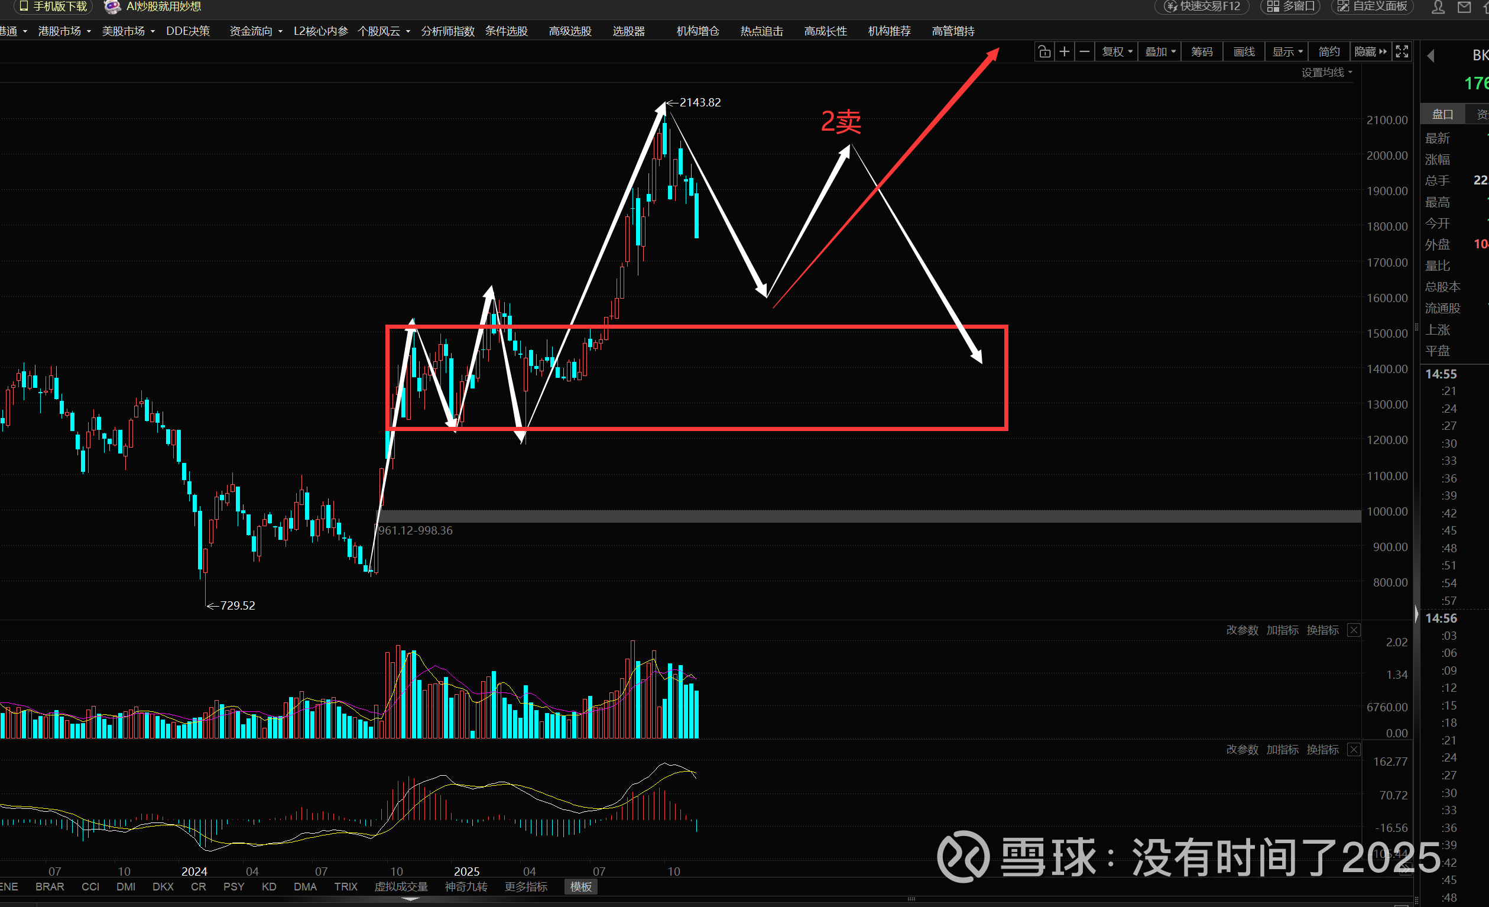This screenshot has width=1489, height=907.
Task: Zoom in chart with plus icon
Action: click(1065, 52)
